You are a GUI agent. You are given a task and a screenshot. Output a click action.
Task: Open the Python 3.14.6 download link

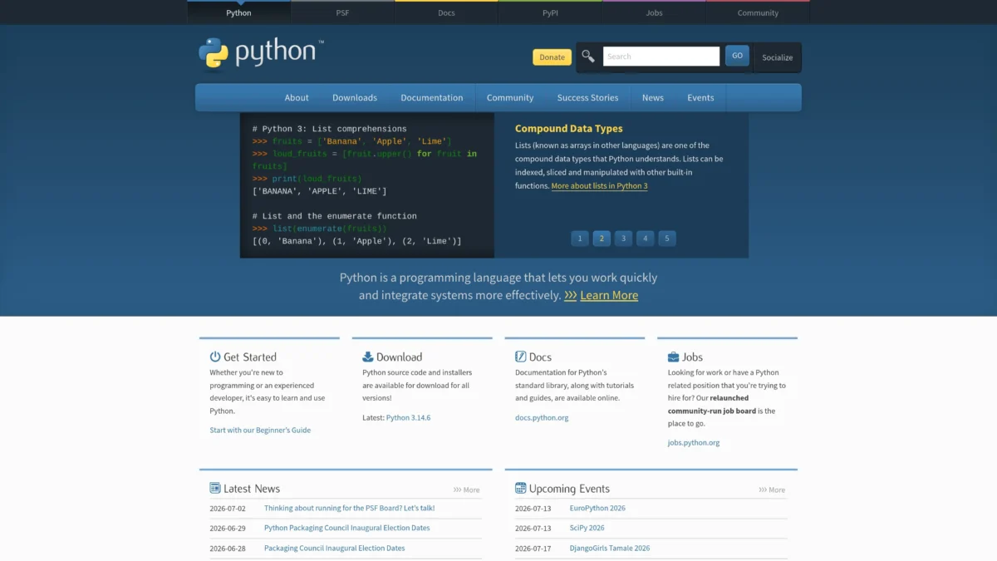coord(408,417)
